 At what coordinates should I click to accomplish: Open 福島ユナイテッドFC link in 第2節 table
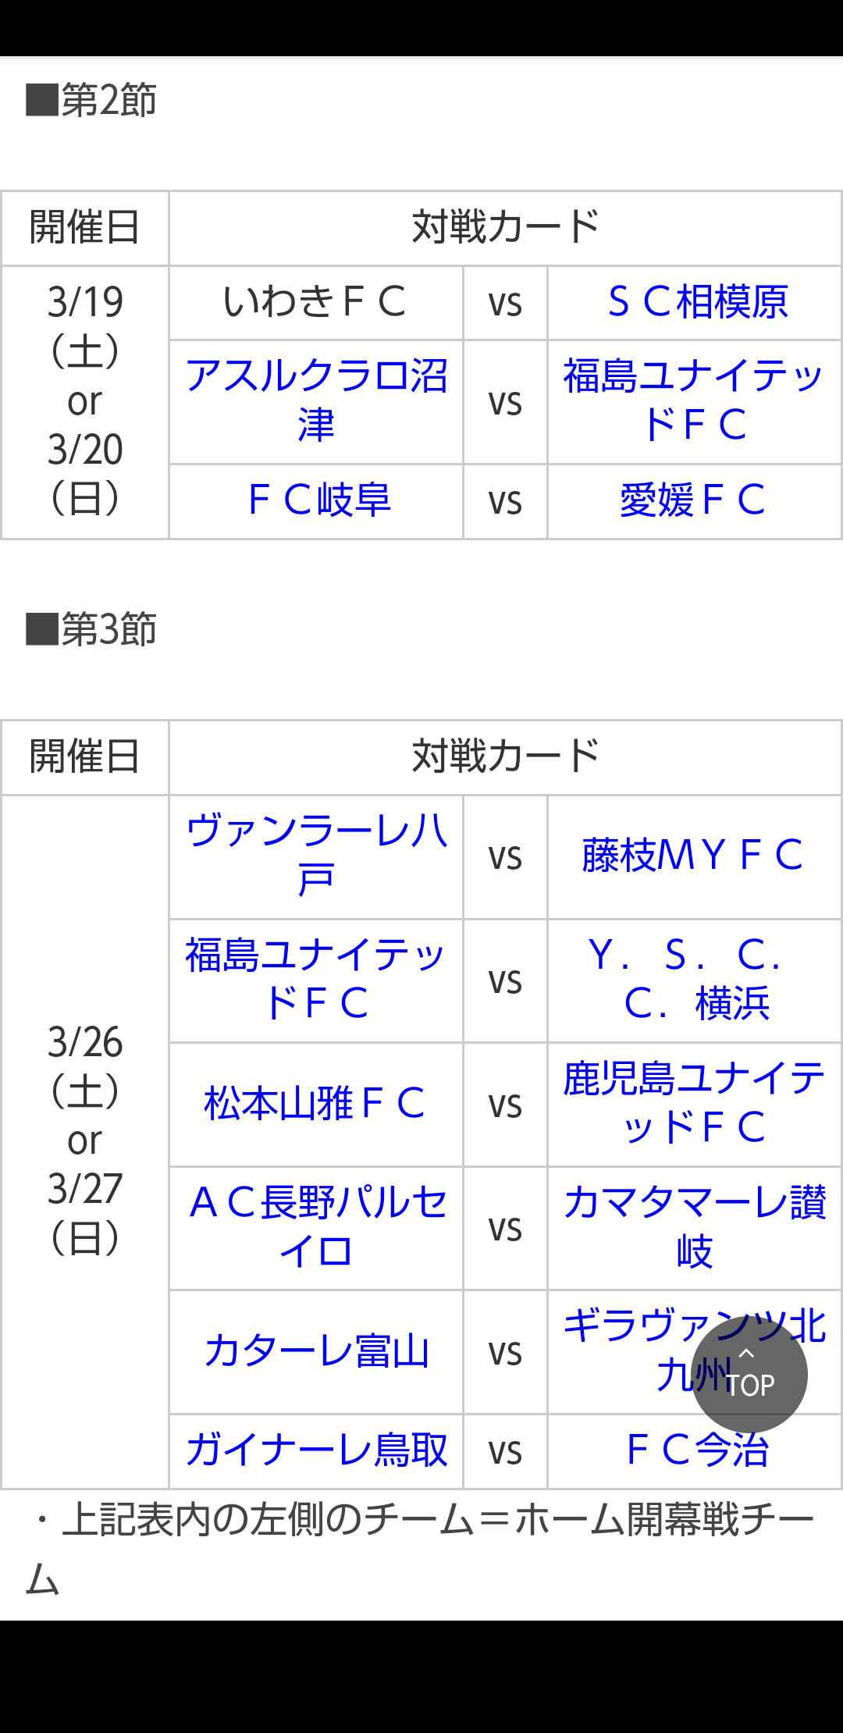[694, 400]
